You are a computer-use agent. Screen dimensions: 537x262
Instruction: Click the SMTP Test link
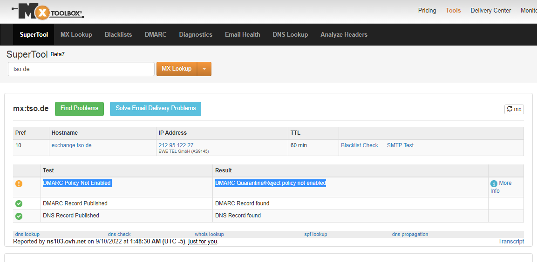pos(401,145)
